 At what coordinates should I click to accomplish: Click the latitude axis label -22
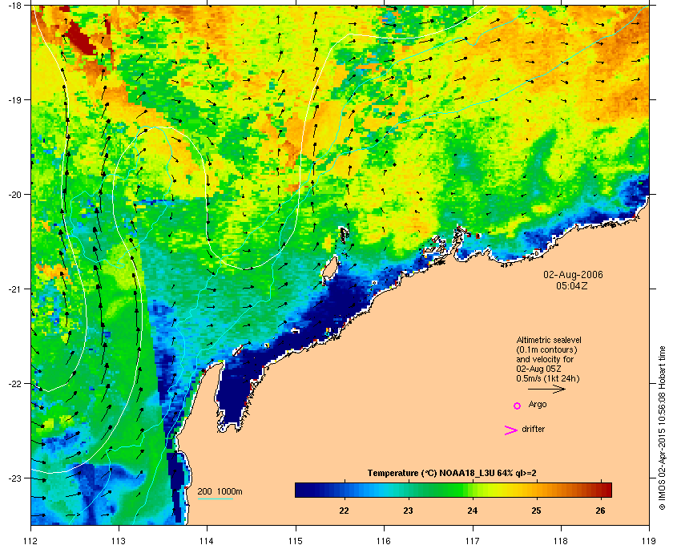click(x=14, y=383)
